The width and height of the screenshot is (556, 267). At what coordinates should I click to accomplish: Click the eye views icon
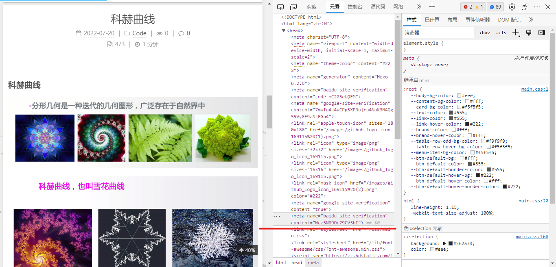[x=160, y=33]
